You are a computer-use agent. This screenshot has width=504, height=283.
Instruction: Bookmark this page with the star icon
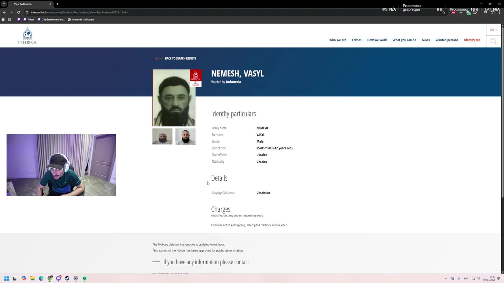444,13
